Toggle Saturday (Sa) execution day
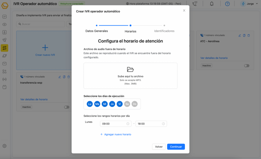This screenshot has width=261, height=159. coord(127,104)
